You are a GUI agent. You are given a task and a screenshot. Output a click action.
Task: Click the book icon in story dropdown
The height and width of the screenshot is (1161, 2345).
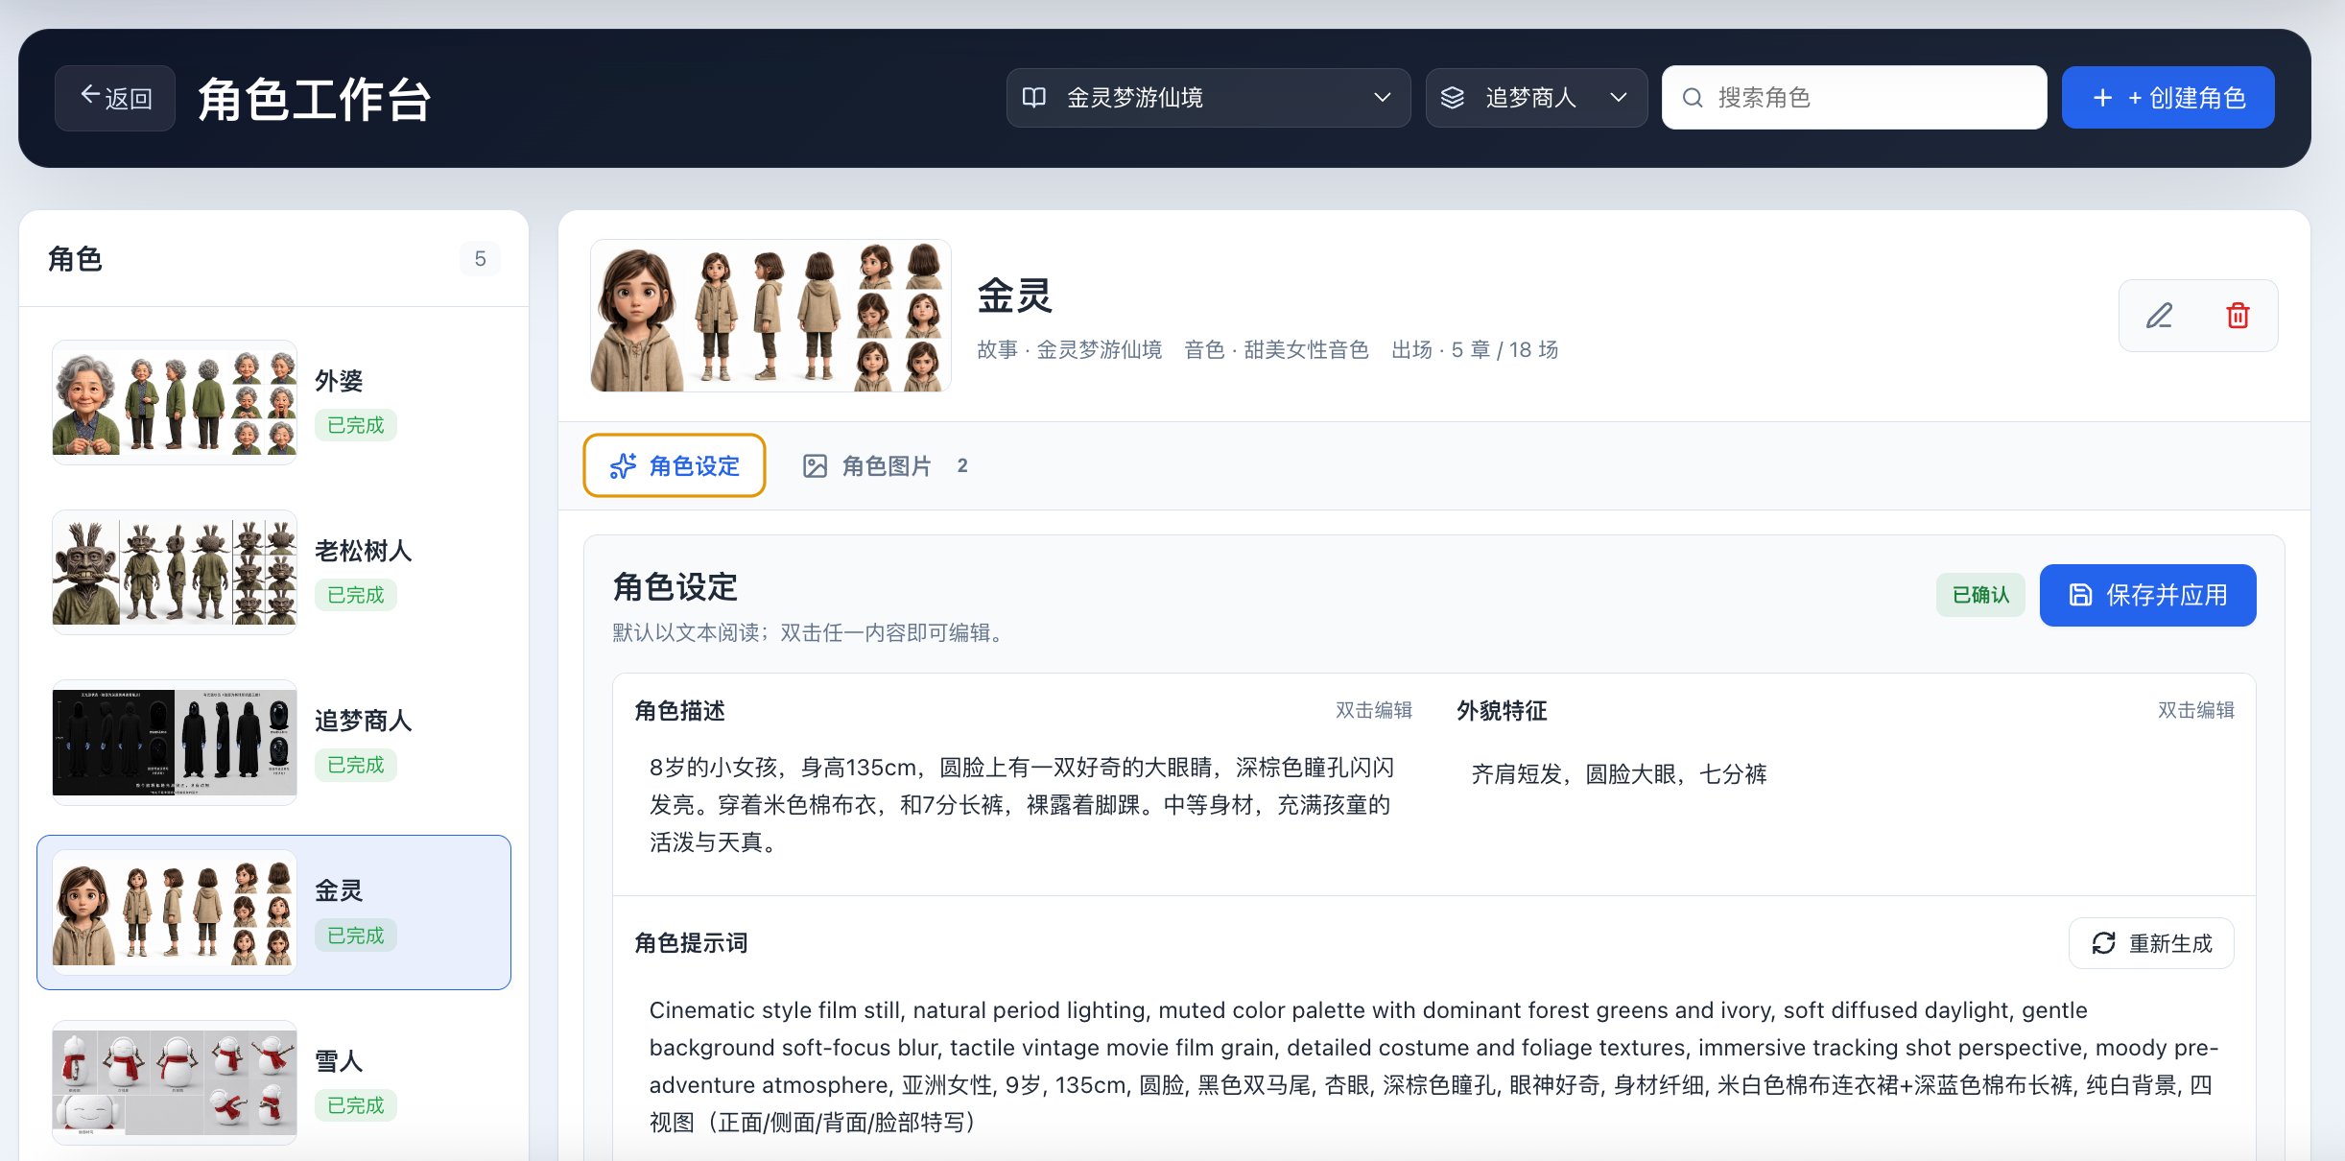coord(1034,97)
